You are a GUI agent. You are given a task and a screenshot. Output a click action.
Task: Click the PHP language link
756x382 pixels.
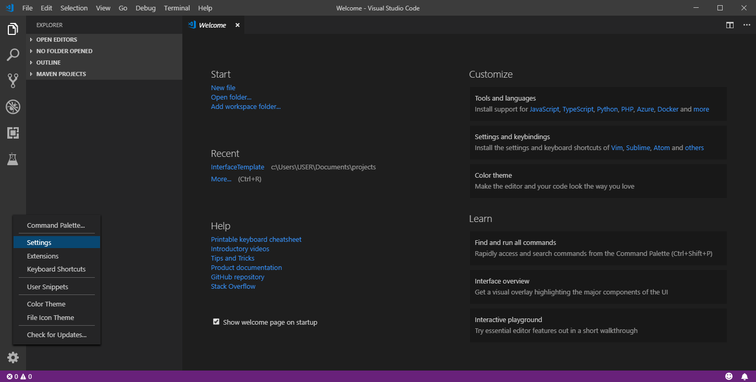click(x=627, y=109)
